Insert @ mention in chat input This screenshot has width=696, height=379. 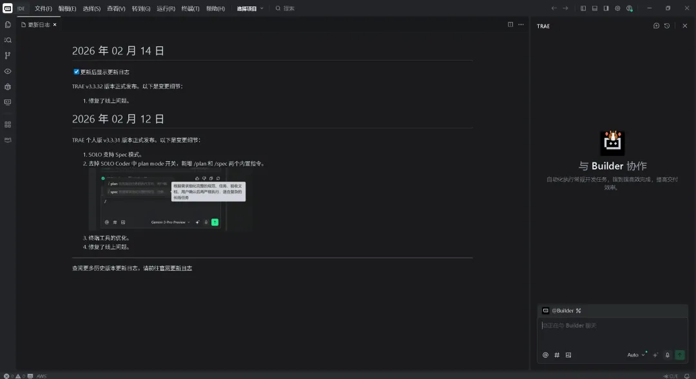[x=546, y=355]
